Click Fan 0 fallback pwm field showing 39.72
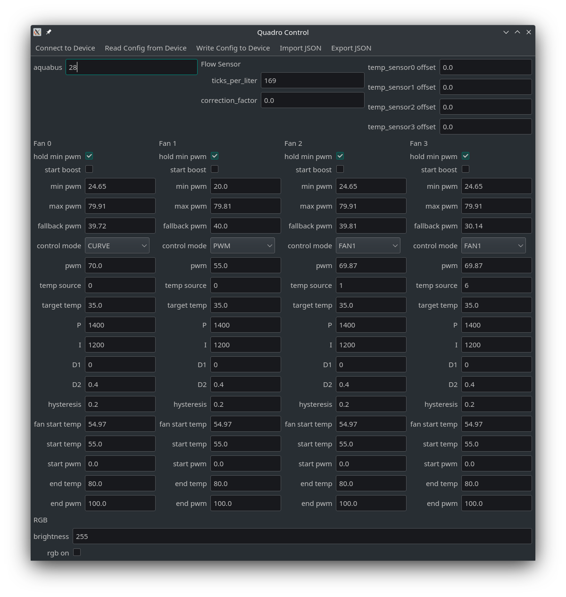The image size is (566, 597). pyautogui.click(x=120, y=226)
